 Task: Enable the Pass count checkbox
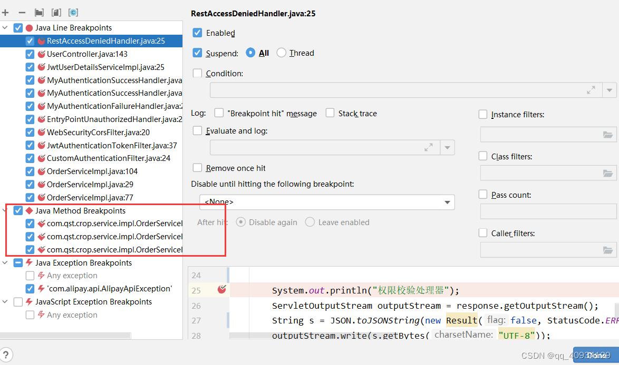click(x=482, y=194)
